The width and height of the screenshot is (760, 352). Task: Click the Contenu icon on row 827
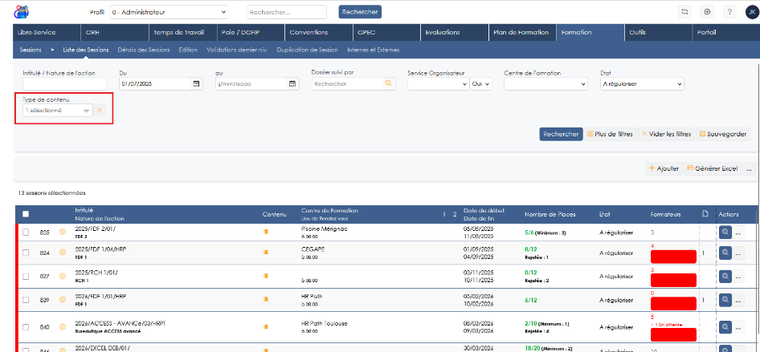click(x=265, y=276)
